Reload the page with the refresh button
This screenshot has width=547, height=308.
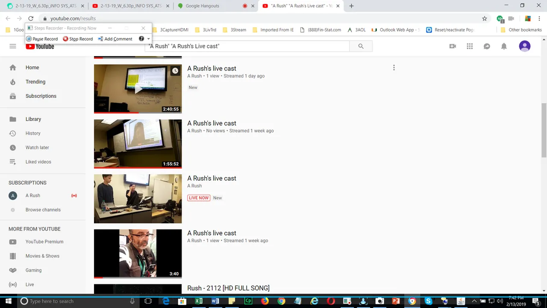coord(31,18)
